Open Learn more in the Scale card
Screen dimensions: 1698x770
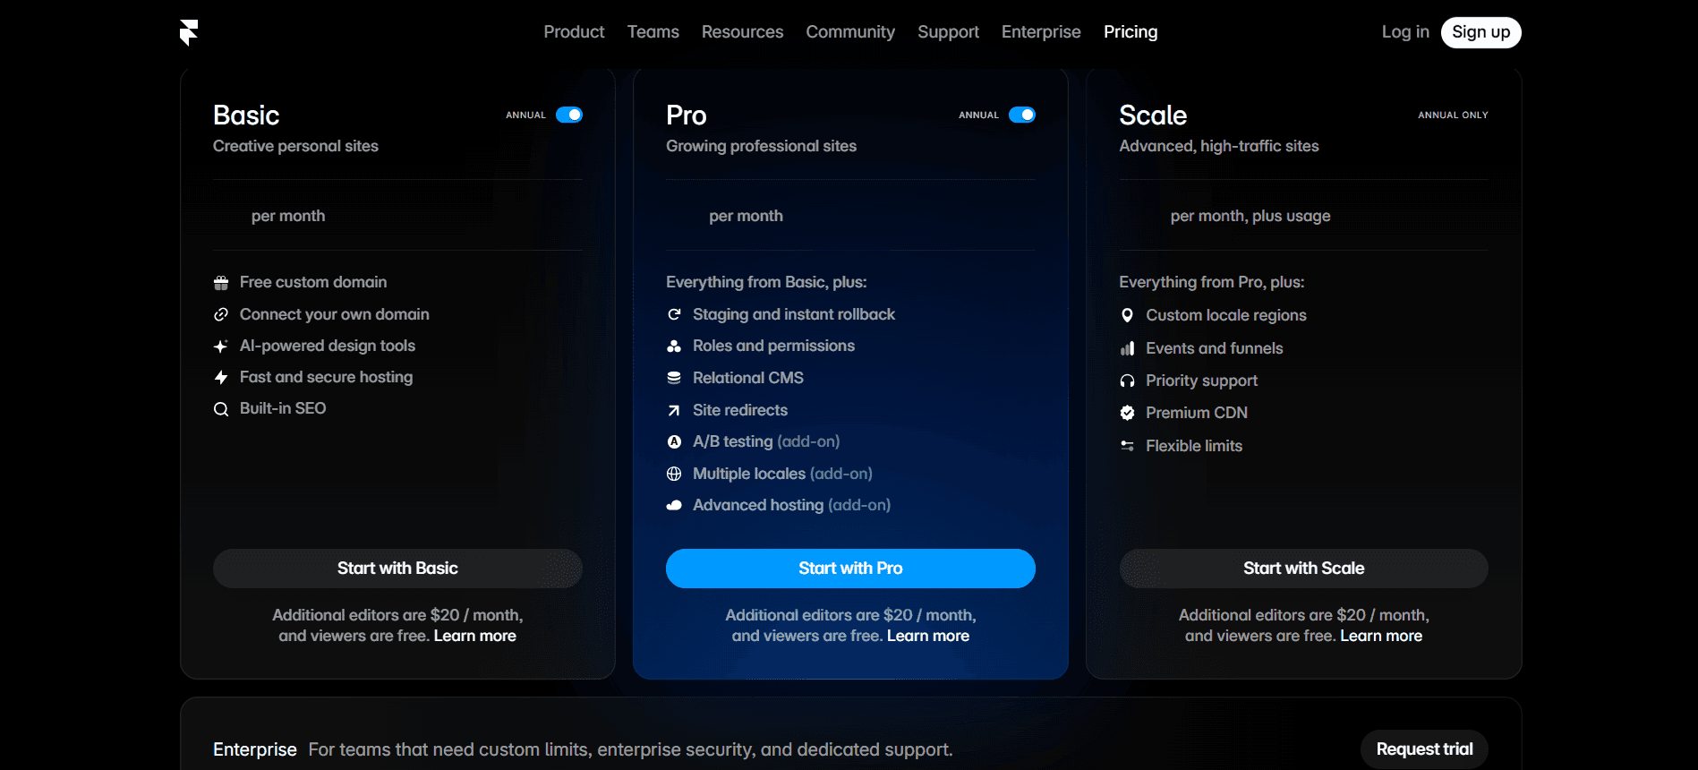point(1381,636)
